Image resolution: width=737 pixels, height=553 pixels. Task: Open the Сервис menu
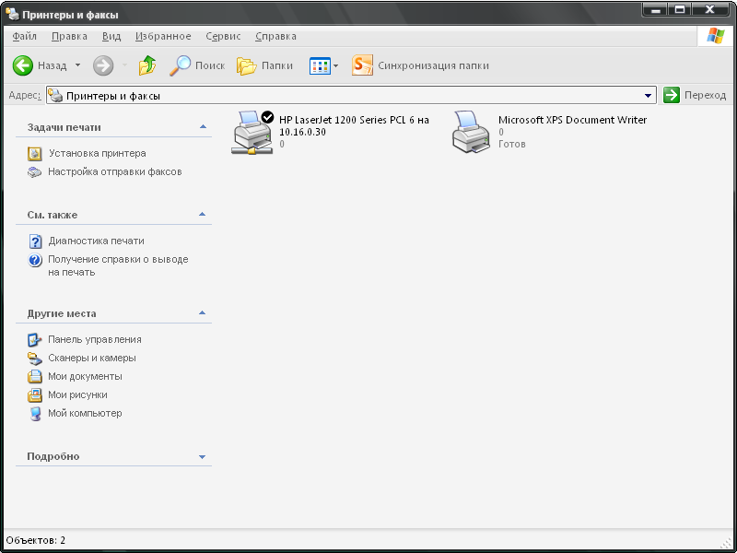[223, 36]
